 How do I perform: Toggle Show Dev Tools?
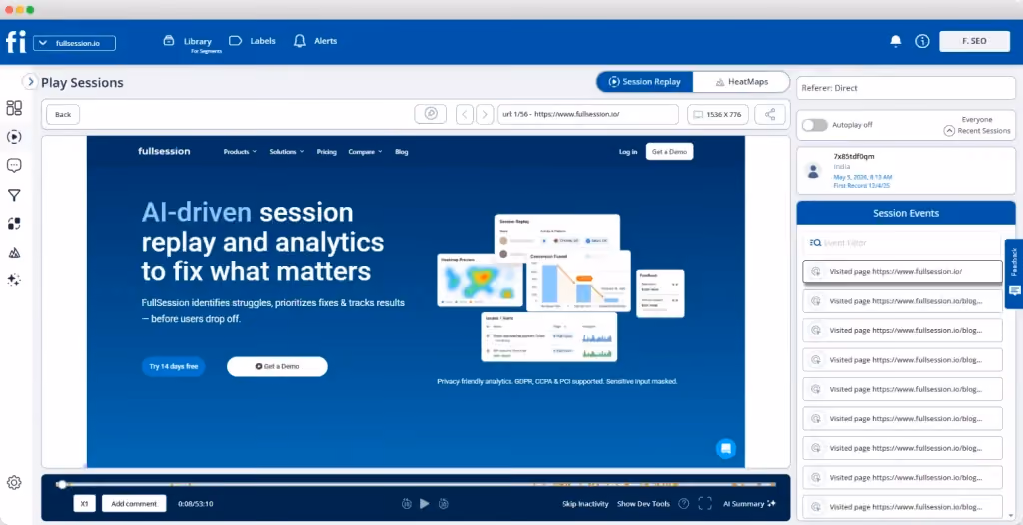click(x=643, y=503)
